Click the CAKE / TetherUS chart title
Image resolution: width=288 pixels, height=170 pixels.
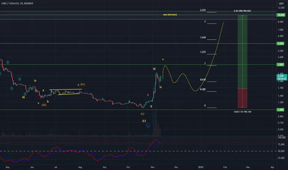[x=17, y=3]
